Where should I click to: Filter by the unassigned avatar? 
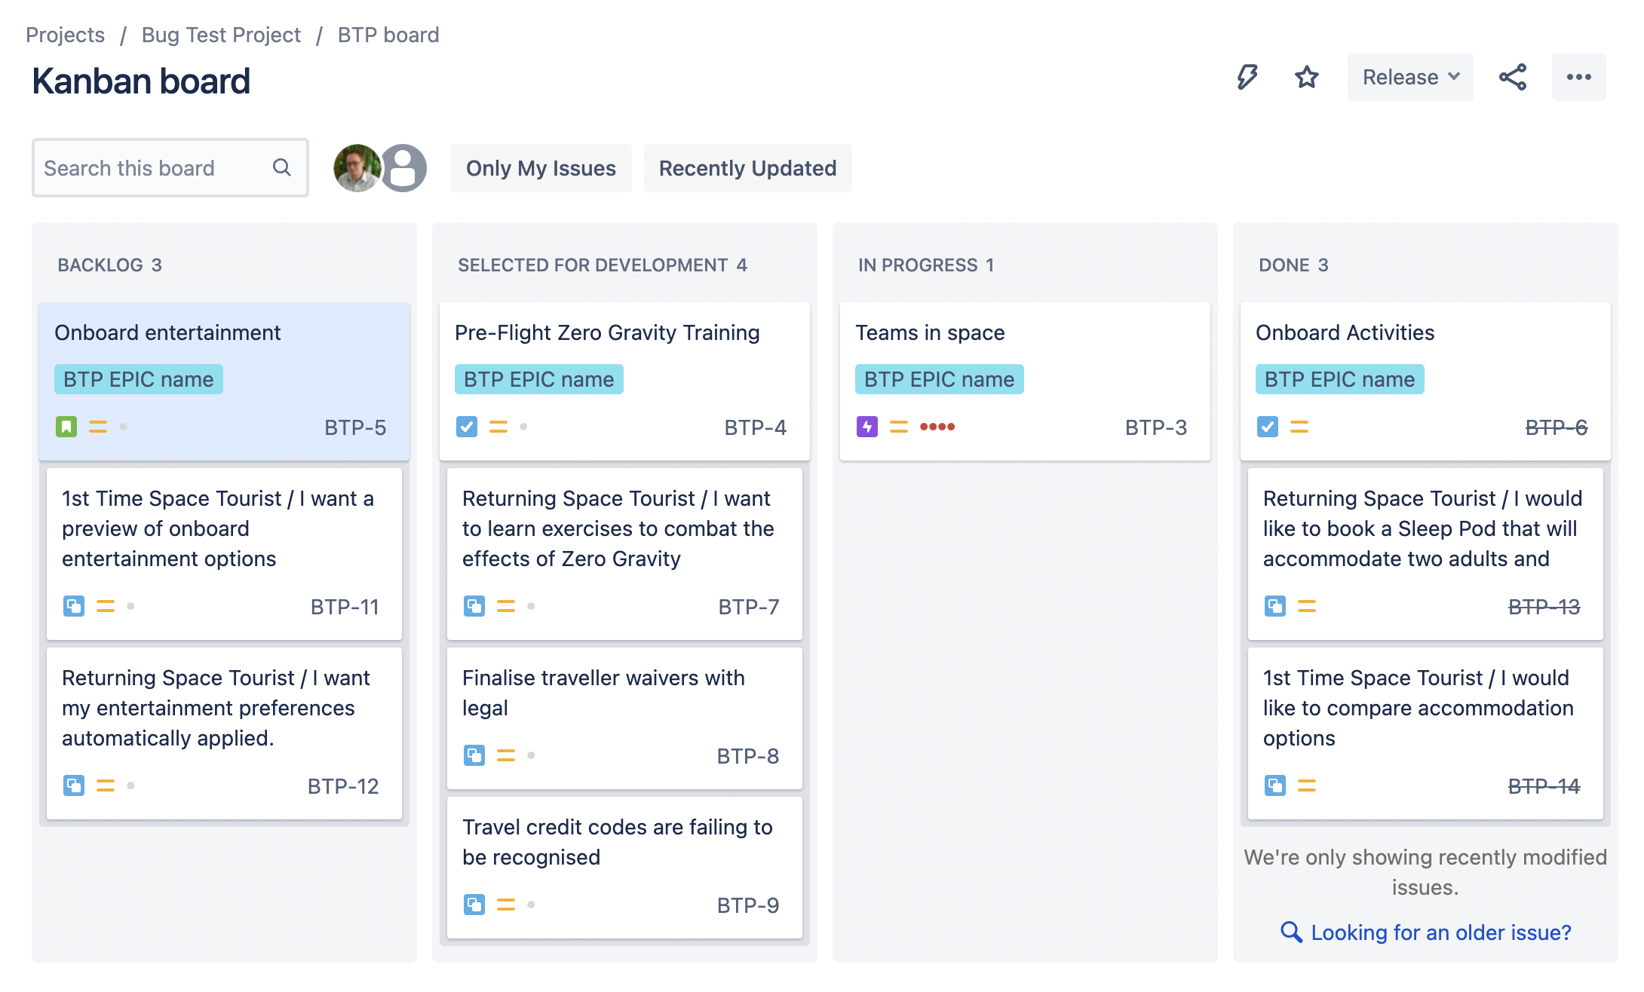point(404,168)
